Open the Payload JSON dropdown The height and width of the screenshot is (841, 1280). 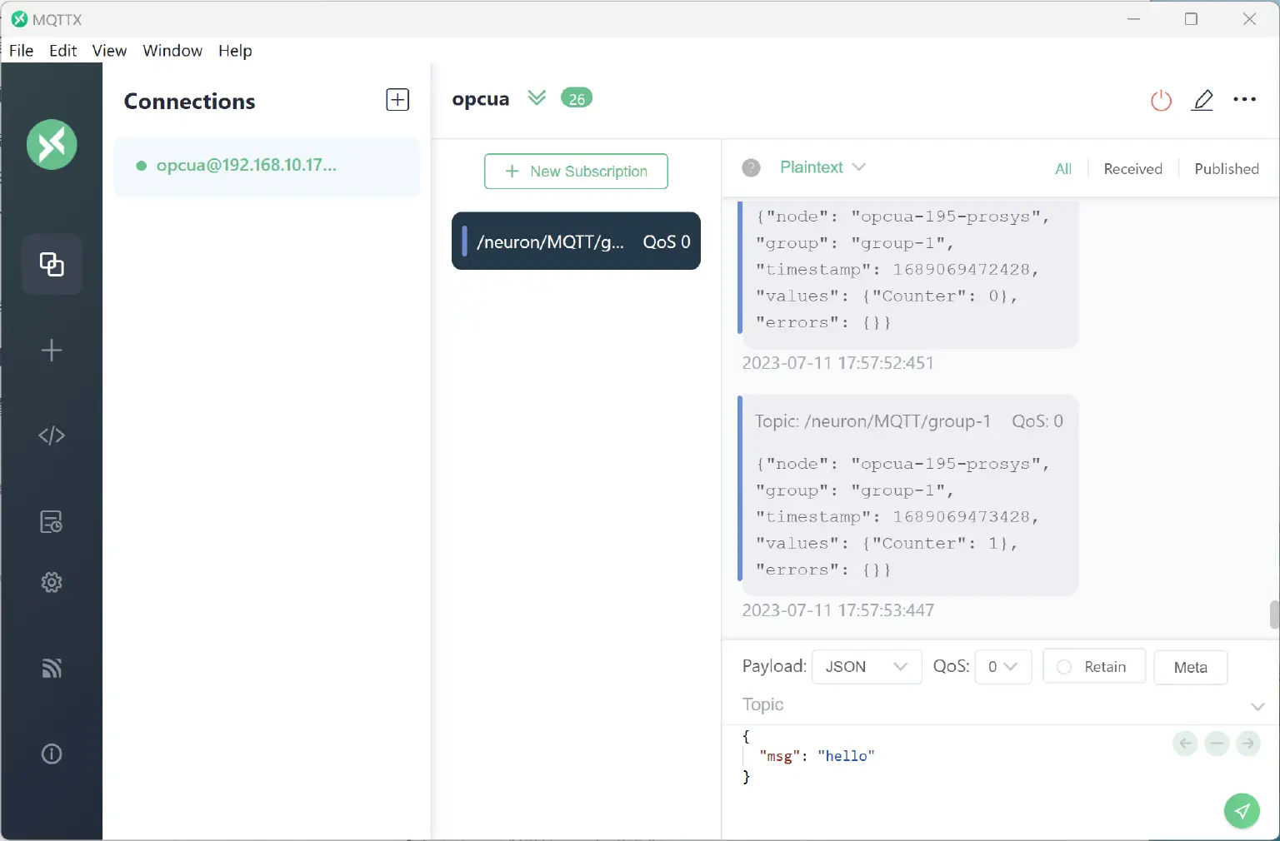point(866,667)
